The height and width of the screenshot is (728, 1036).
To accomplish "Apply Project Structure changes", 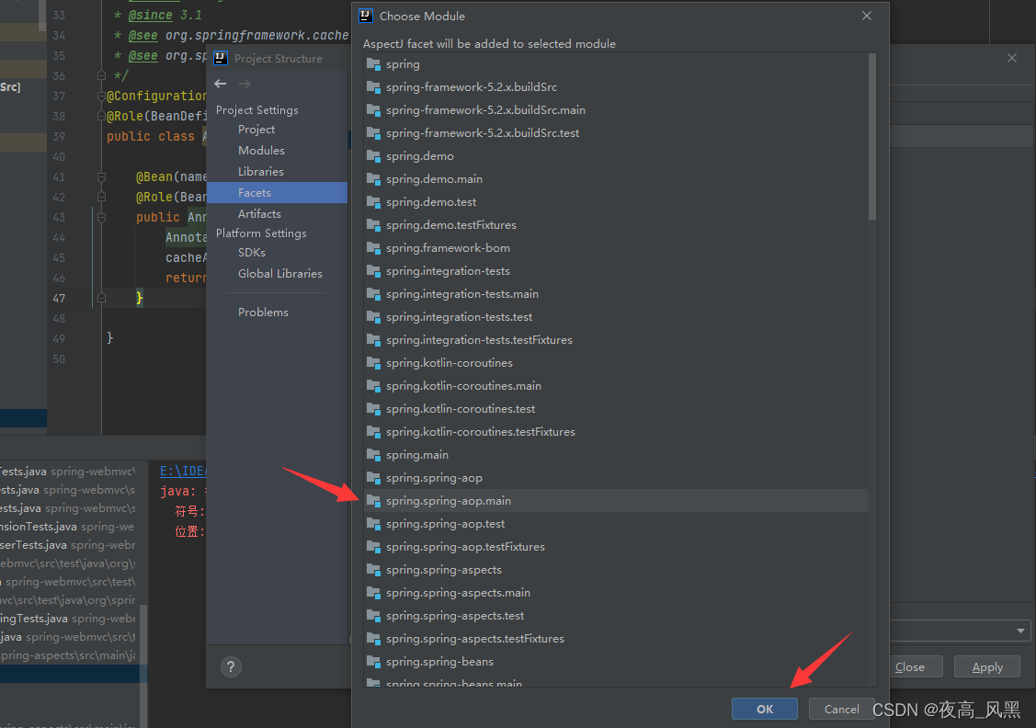I will pyautogui.click(x=987, y=667).
